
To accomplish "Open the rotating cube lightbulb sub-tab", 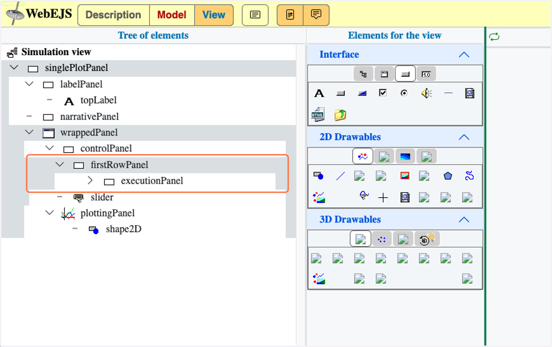I will pyautogui.click(x=428, y=239).
